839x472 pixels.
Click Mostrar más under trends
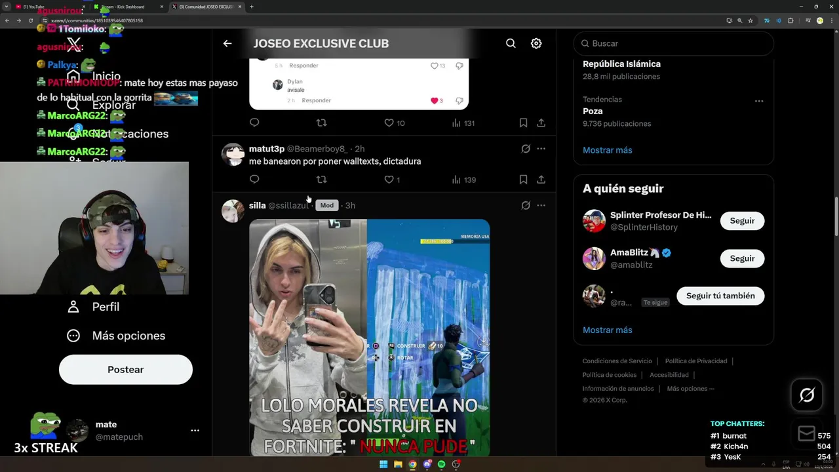tap(608, 150)
